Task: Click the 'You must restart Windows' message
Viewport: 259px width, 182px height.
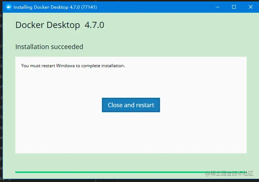Action: click(x=73, y=66)
